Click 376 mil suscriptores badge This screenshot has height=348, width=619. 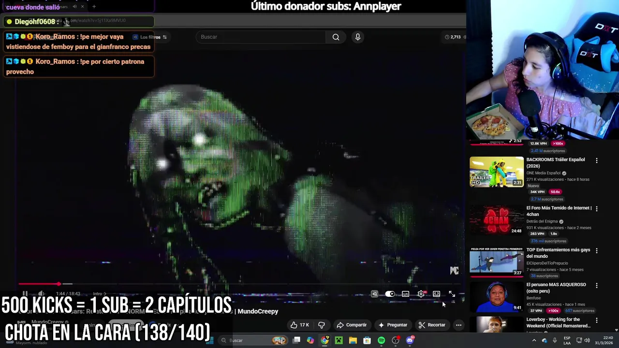[548, 241]
